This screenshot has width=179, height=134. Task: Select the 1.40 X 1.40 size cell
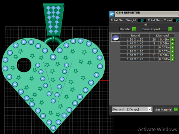[135, 44]
